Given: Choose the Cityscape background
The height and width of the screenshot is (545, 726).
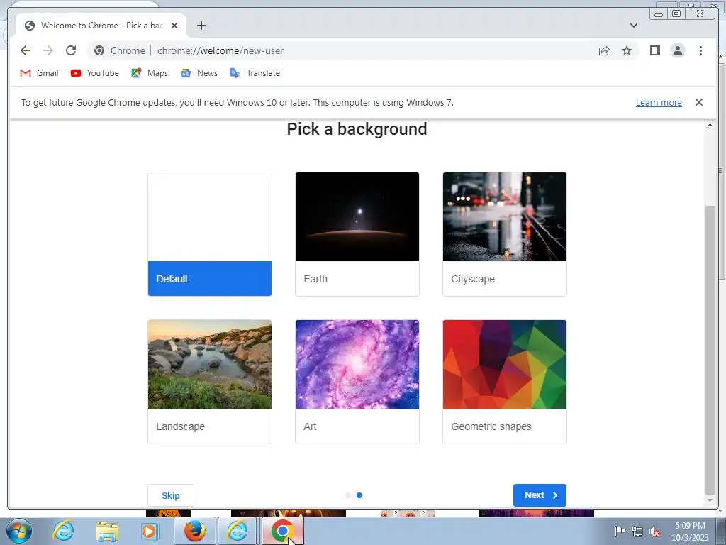Looking at the screenshot, I should (x=505, y=234).
